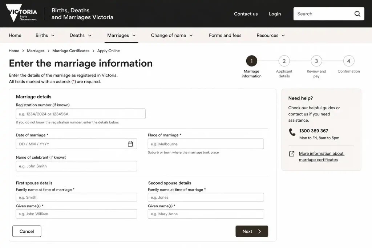Click the Login link

[275, 14]
